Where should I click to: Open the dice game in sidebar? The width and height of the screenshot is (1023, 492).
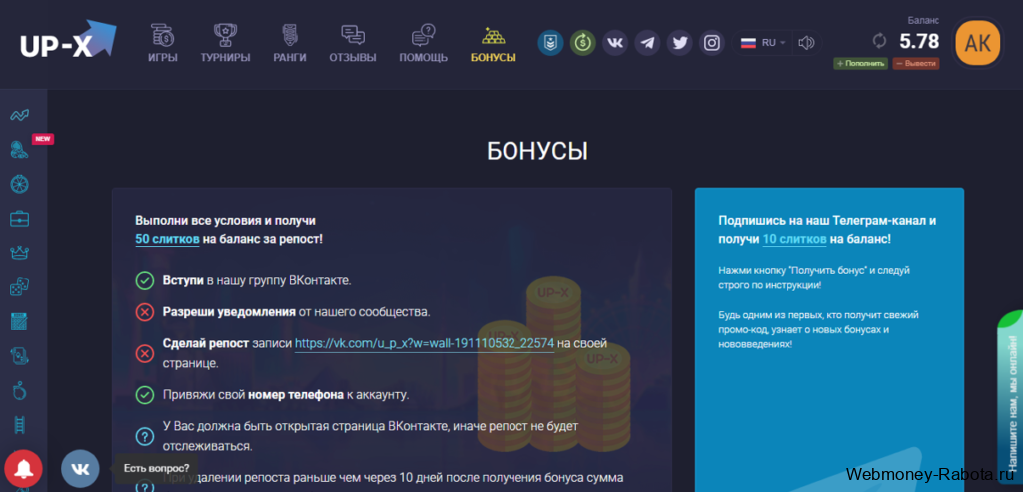tap(20, 286)
